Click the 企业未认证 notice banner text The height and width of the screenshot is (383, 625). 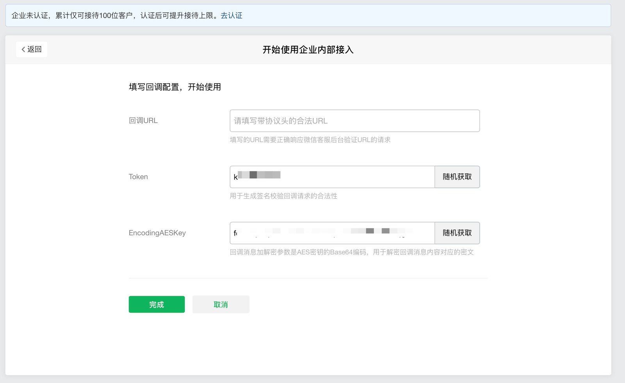coord(113,16)
